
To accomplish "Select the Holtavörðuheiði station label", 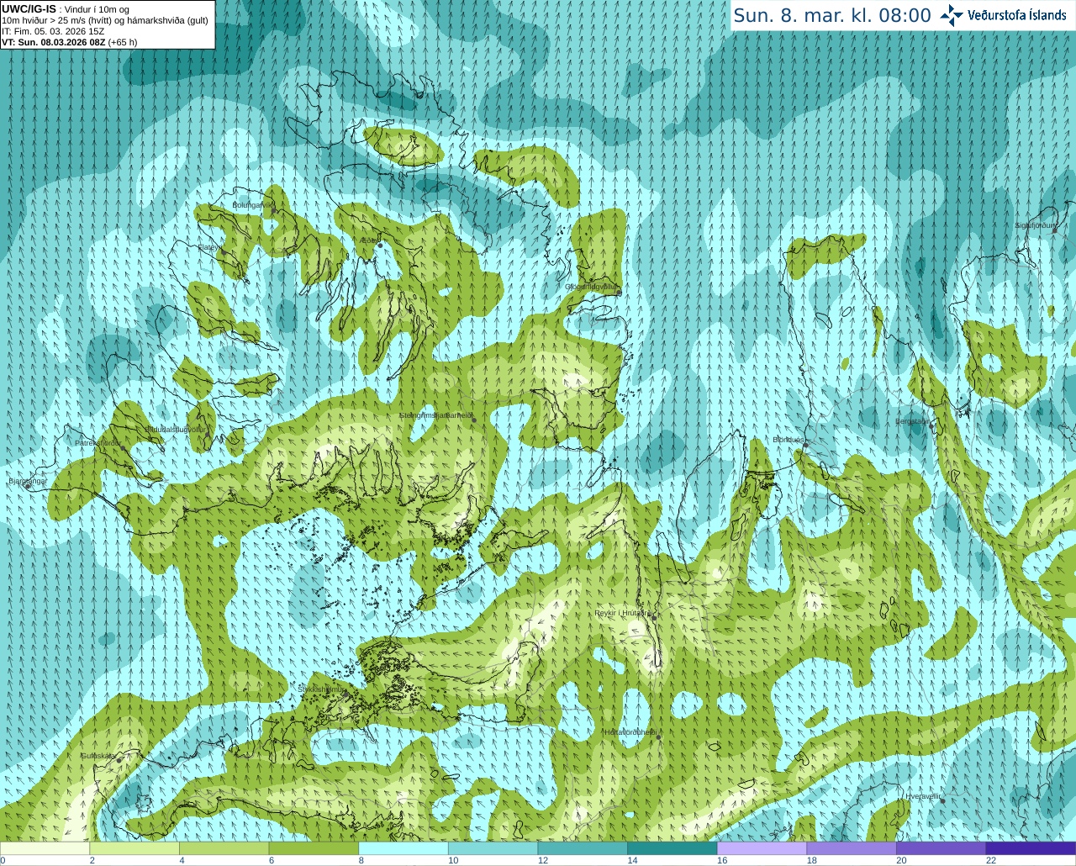I will coord(630,732).
